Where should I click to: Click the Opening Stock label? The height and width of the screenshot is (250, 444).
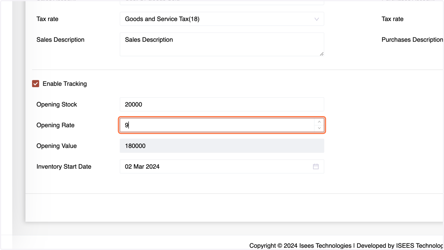pos(57,104)
